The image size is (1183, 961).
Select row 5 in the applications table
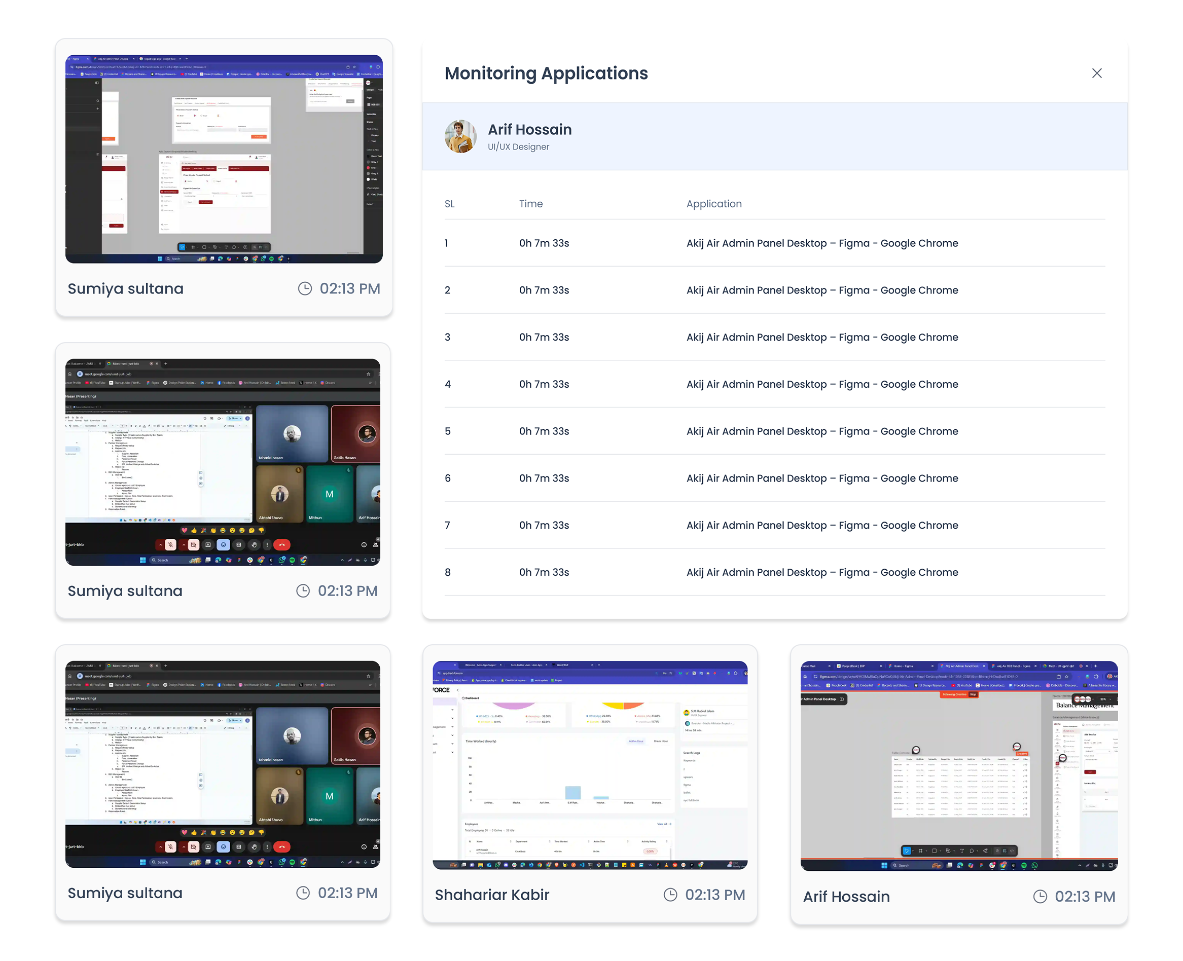(774, 431)
